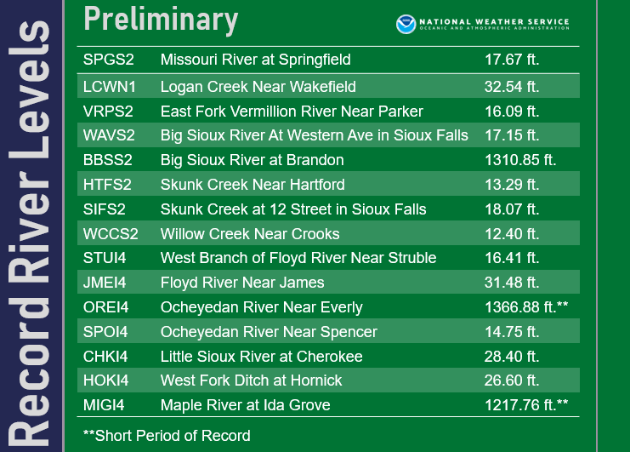630x452 pixels.
Task: Click the value '26.60 ft.'
Action: click(x=512, y=380)
